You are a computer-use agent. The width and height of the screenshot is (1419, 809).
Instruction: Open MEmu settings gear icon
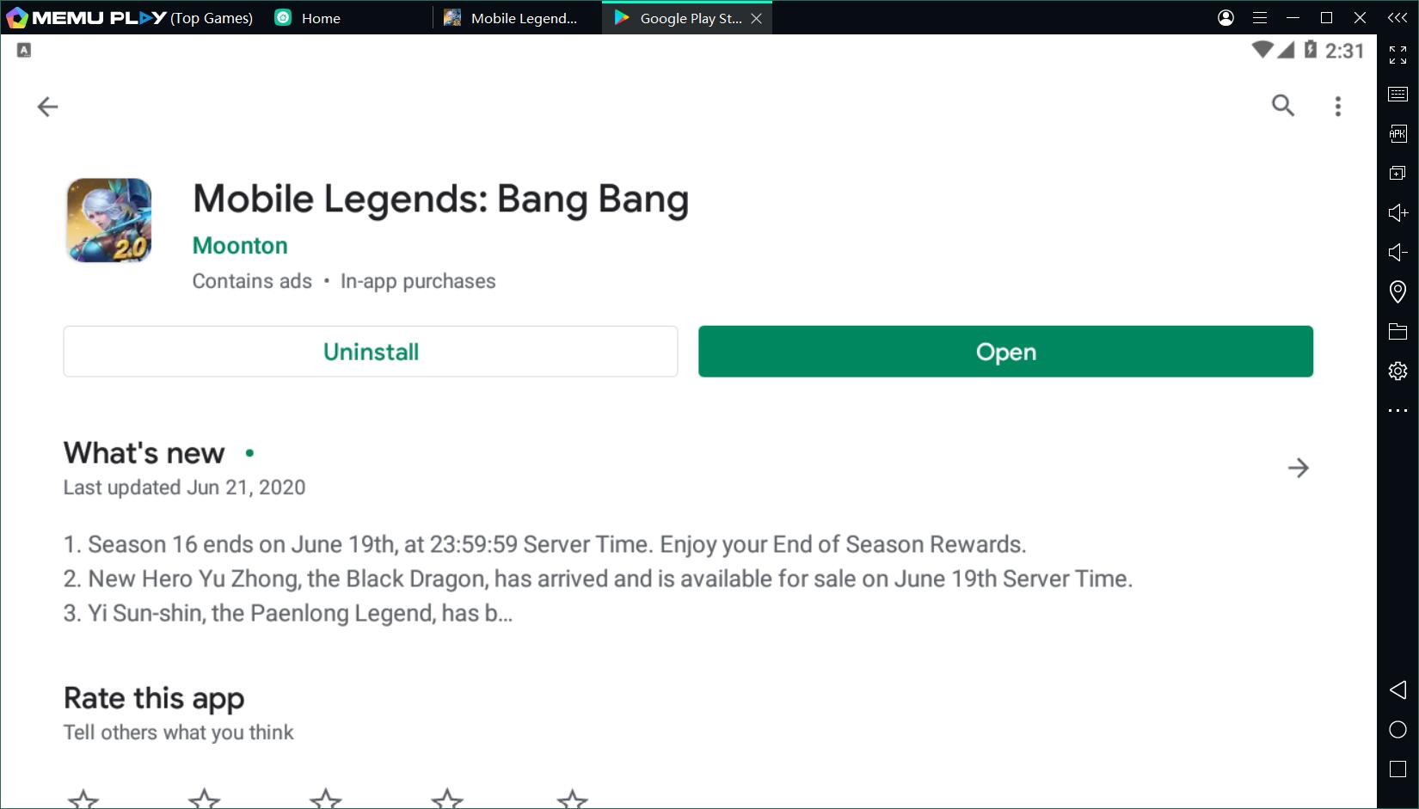pos(1397,371)
